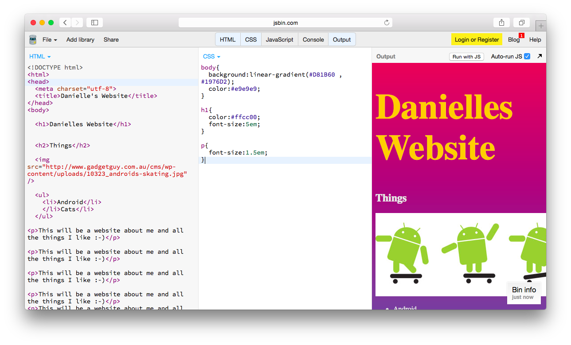Toggle the Output panel tab
The image size is (571, 345).
[x=342, y=39]
